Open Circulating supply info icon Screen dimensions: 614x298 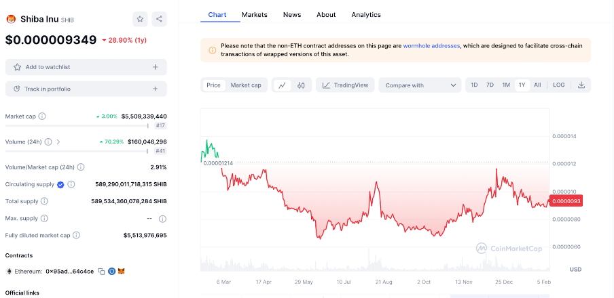coord(71,184)
